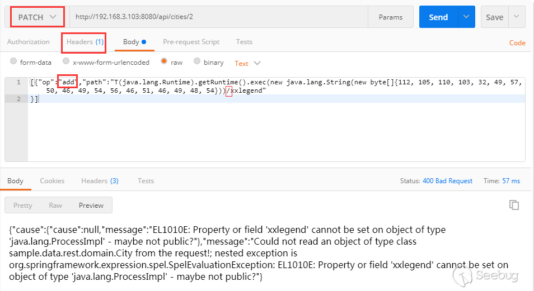The width and height of the screenshot is (534, 291).
Task: Expand the Save options arrow
Action: (x=517, y=17)
